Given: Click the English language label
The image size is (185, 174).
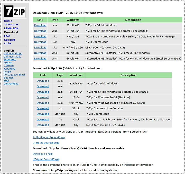Looking at the screenshot, I should (x=9, y=51).
